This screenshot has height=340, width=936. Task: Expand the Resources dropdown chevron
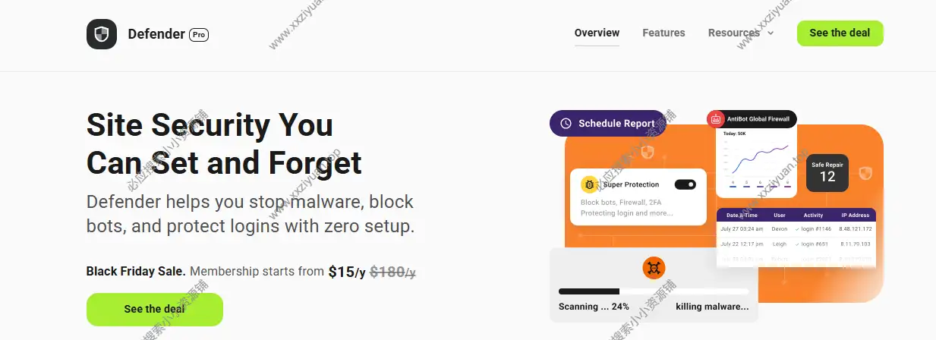tap(771, 33)
